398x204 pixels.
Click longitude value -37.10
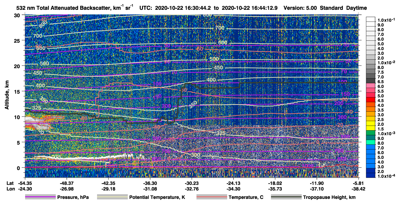317,189
